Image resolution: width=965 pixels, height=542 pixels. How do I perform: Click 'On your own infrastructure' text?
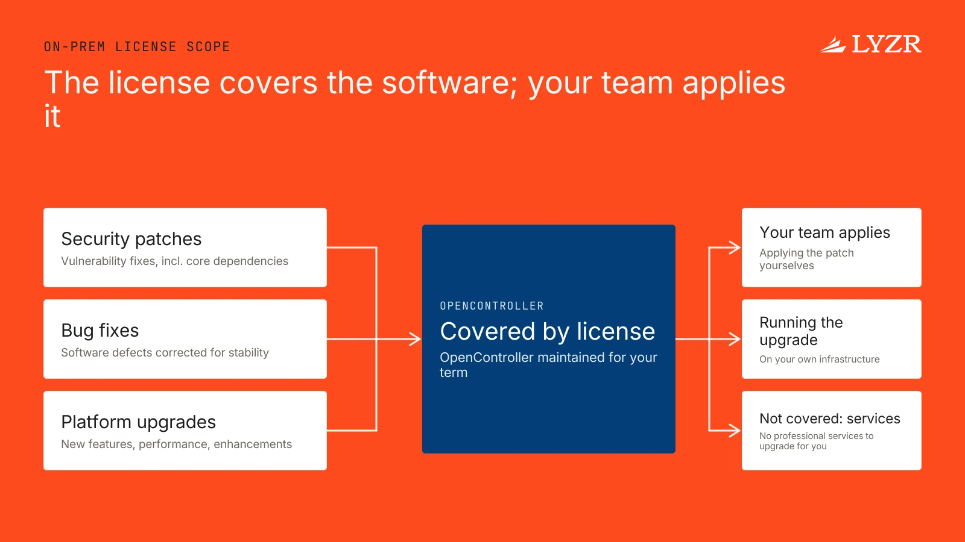tap(820, 360)
